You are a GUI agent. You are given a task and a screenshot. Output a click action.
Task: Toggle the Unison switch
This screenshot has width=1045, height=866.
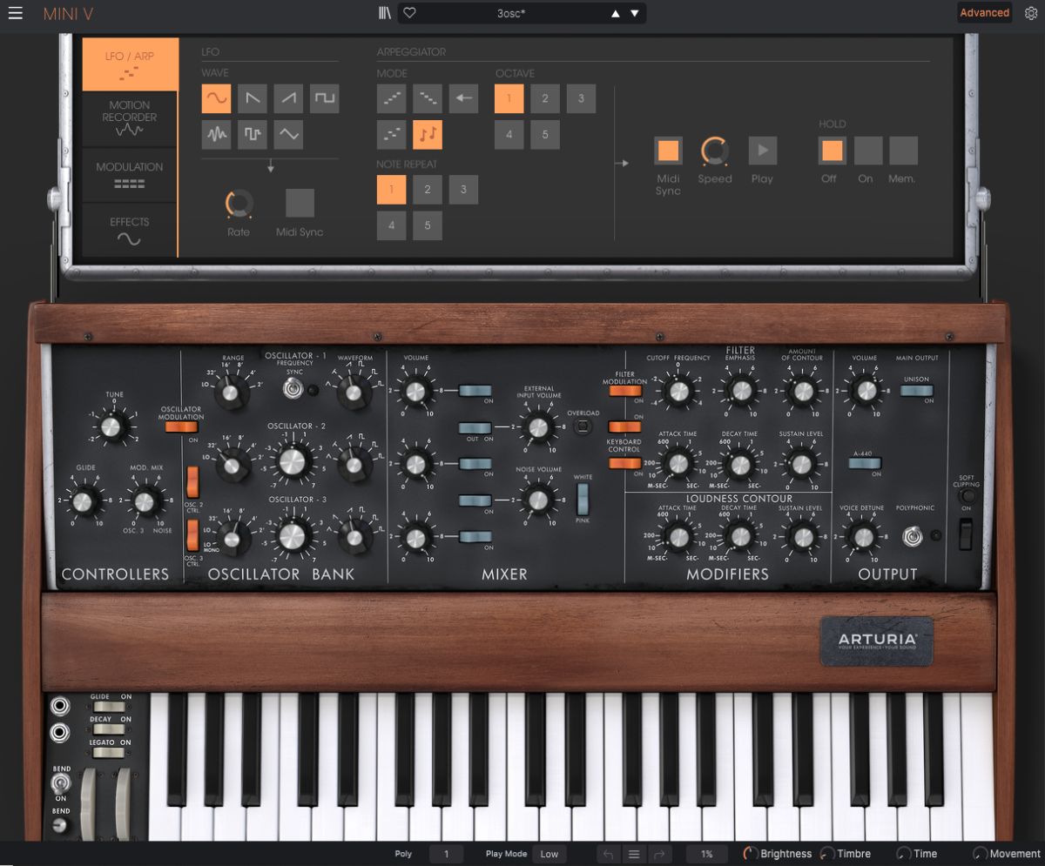click(x=916, y=390)
